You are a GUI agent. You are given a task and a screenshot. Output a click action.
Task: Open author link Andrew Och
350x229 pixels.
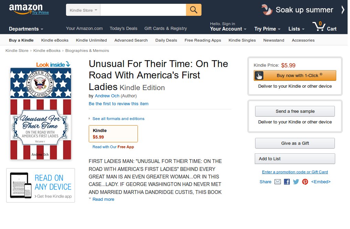pos(107,96)
